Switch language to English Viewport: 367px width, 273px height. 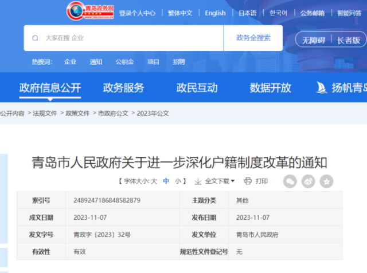[215, 13]
